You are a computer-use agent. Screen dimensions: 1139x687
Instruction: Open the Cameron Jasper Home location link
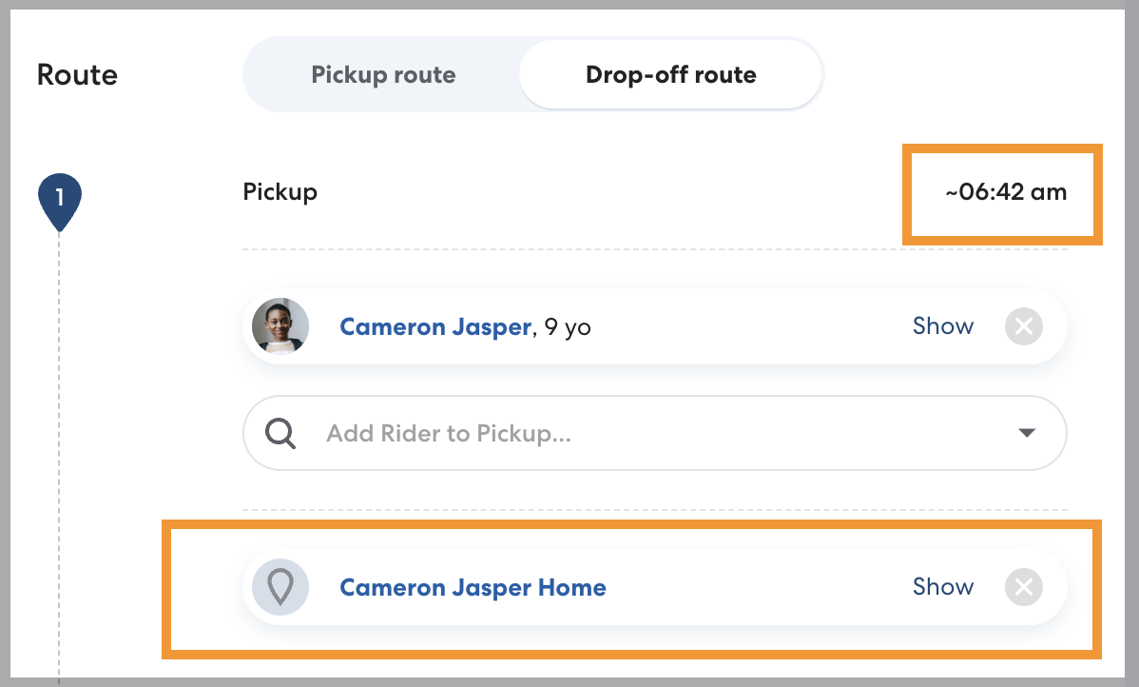pos(473,588)
